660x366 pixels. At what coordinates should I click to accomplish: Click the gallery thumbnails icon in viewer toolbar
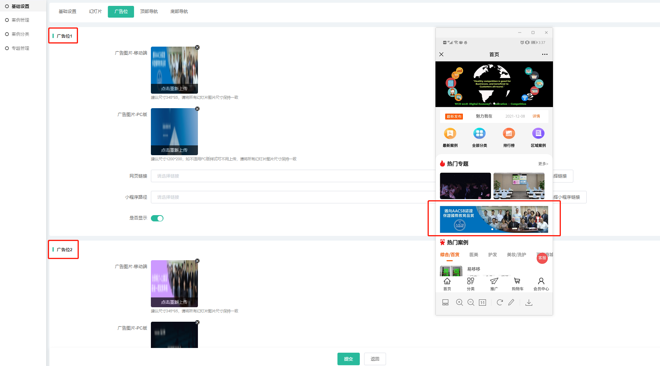pyautogui.click(x=445, y=303)
